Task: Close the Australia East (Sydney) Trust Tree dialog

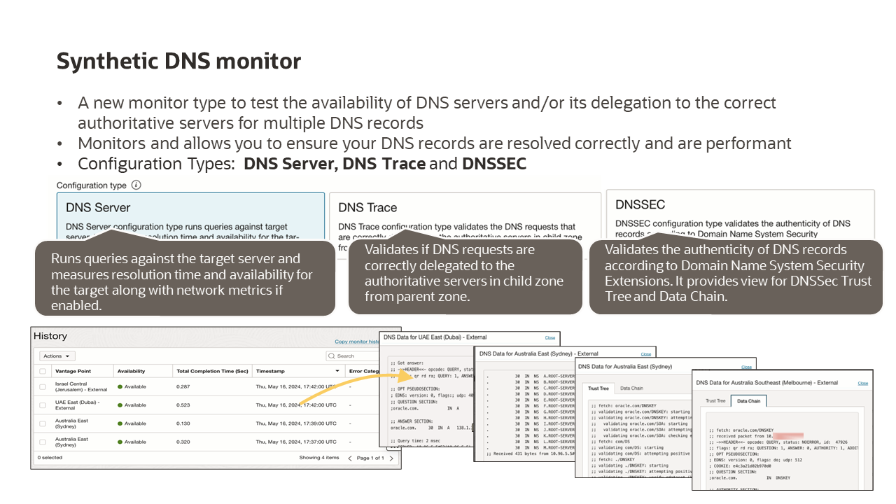Action: (x=747, y=367)
